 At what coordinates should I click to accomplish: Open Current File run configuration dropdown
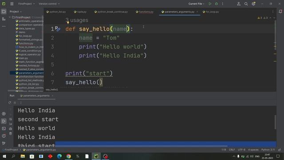pyautogui.click(x=196, y=4)
